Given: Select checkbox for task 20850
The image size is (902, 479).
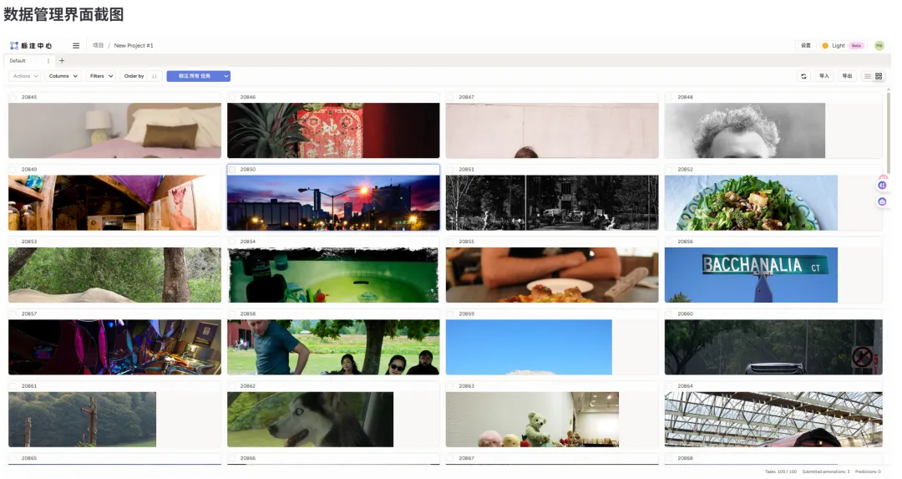Looking at the screenshot, I should tap(232, 169).
